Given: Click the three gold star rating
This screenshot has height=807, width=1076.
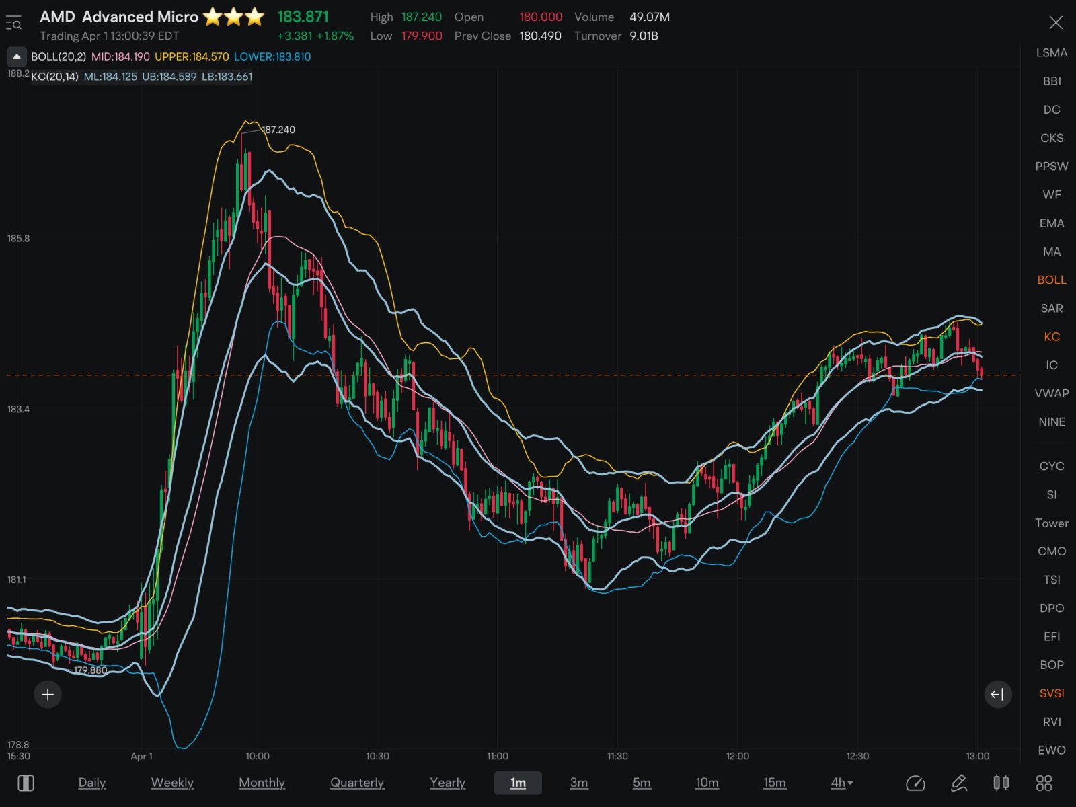Looking at the screenshot, I should click(x=233, y=17).
